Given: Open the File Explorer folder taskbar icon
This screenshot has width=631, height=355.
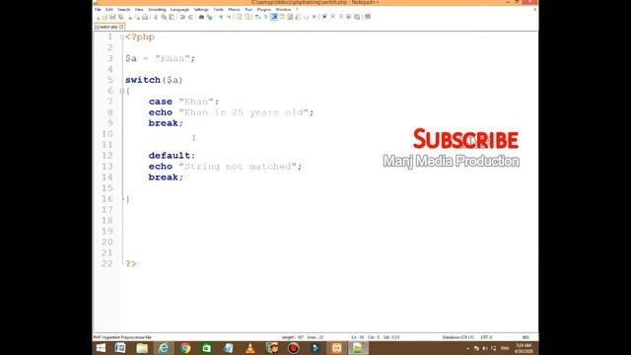Looking at the screenshot, I should click(x=142, y=348).
